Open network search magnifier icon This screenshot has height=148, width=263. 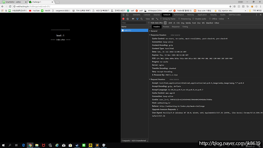click(x=142, y=19)
